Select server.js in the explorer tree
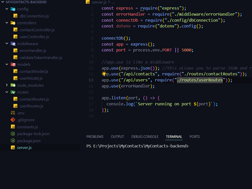 click(24, 148)
